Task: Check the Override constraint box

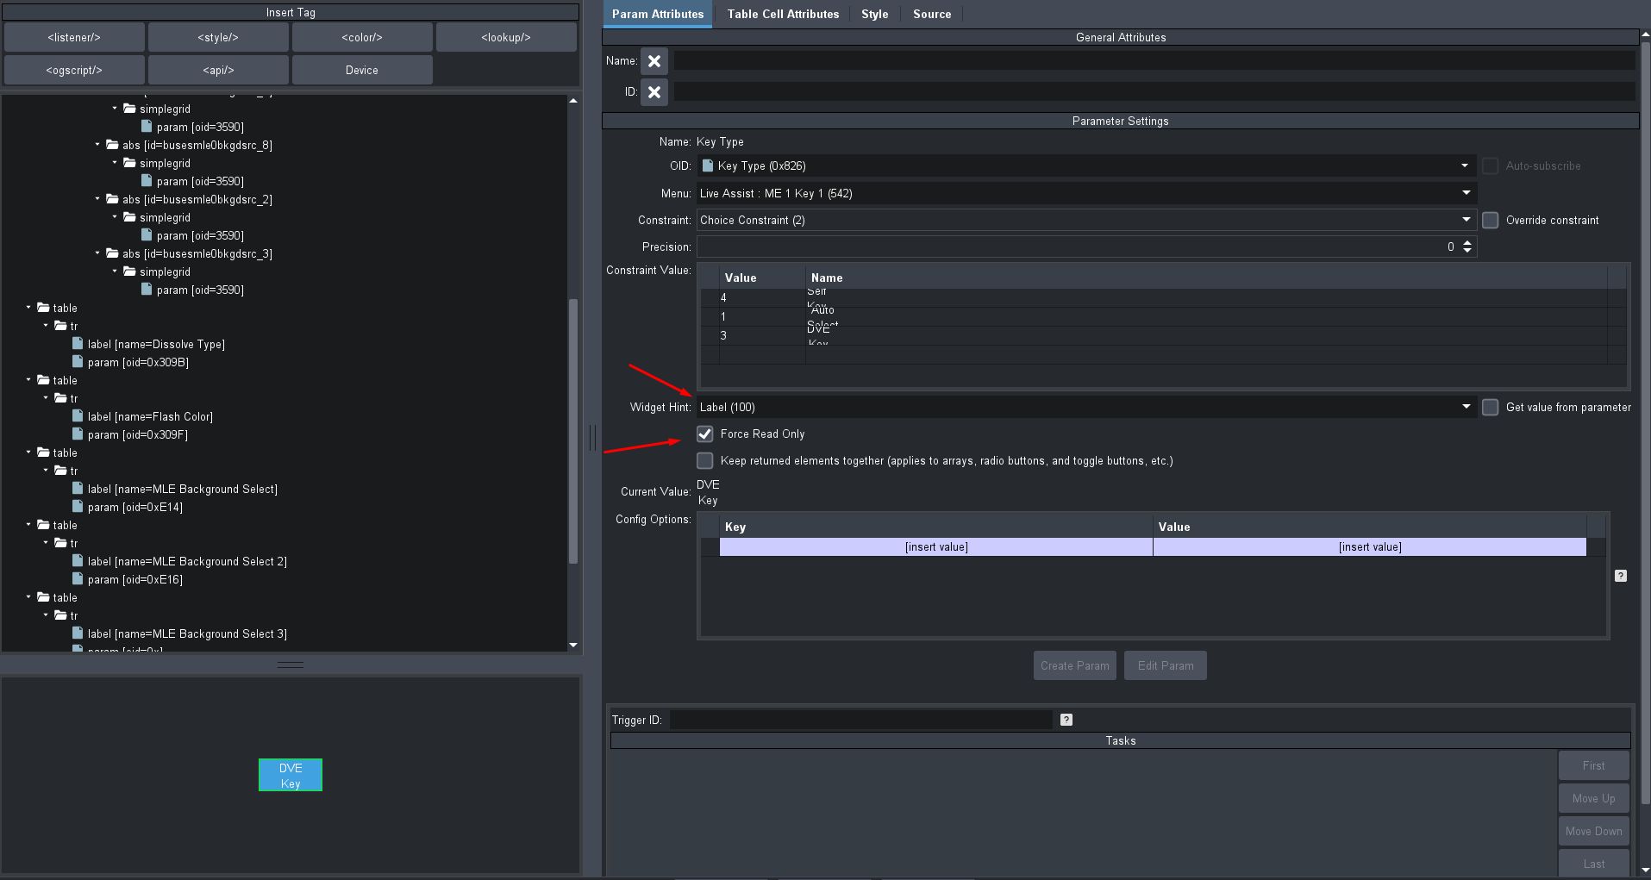Action: (x=1490, y=220)
